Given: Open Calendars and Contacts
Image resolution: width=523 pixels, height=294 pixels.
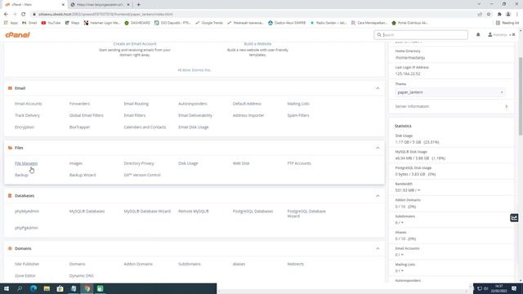Looking at the screenshot, I should tap(145, 127).
